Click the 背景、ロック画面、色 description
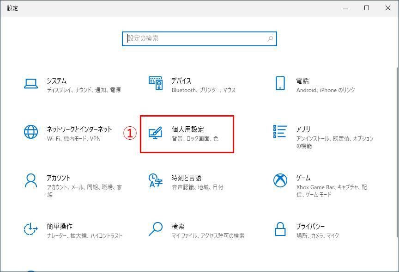The height and width of the screenshot is (272, 399). 195,139
